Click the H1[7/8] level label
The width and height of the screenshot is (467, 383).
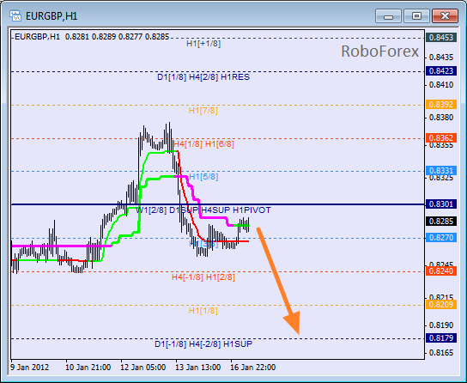pos(203,111)
